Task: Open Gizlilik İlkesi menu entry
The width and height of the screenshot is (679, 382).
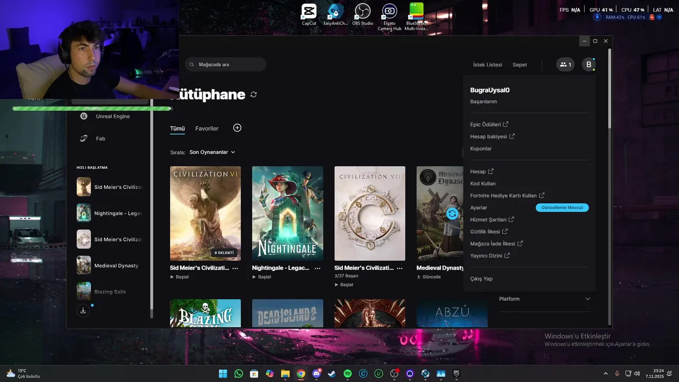Action: pos(489,231)
